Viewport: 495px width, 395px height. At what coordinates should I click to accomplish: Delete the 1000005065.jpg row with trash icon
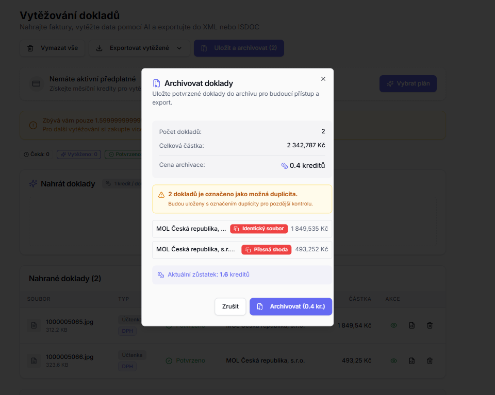click(x=430, y=325)
